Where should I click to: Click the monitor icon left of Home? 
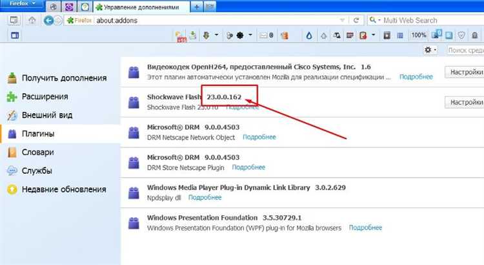(x=14, y=21)
